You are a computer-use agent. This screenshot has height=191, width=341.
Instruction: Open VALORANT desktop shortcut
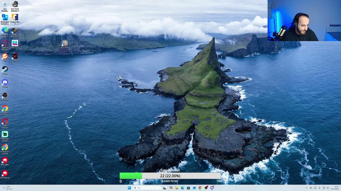point(15,57)
